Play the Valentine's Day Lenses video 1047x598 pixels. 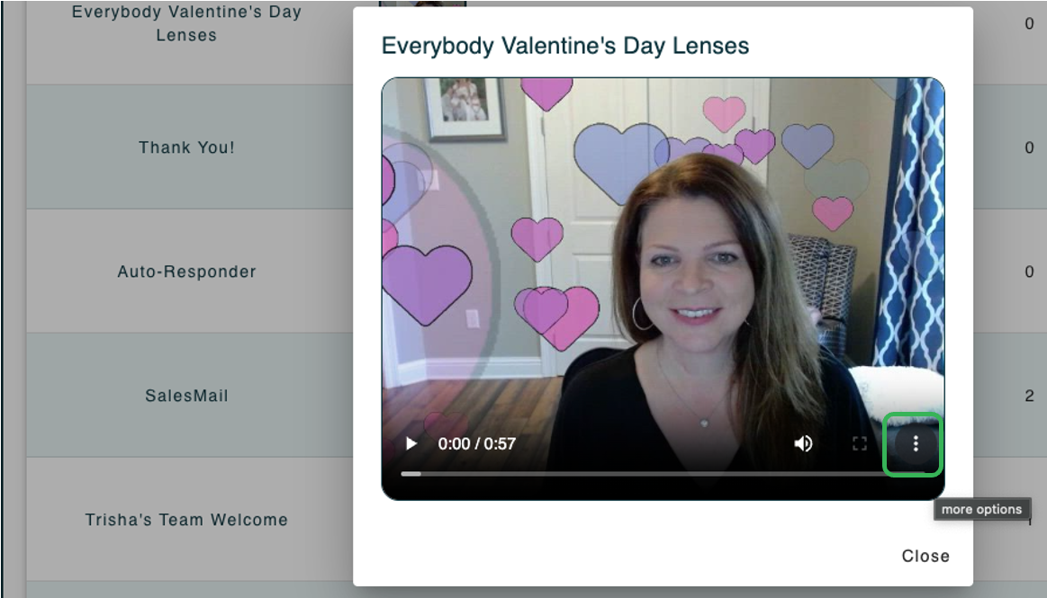pyautogui.click(x=411, y=443)
